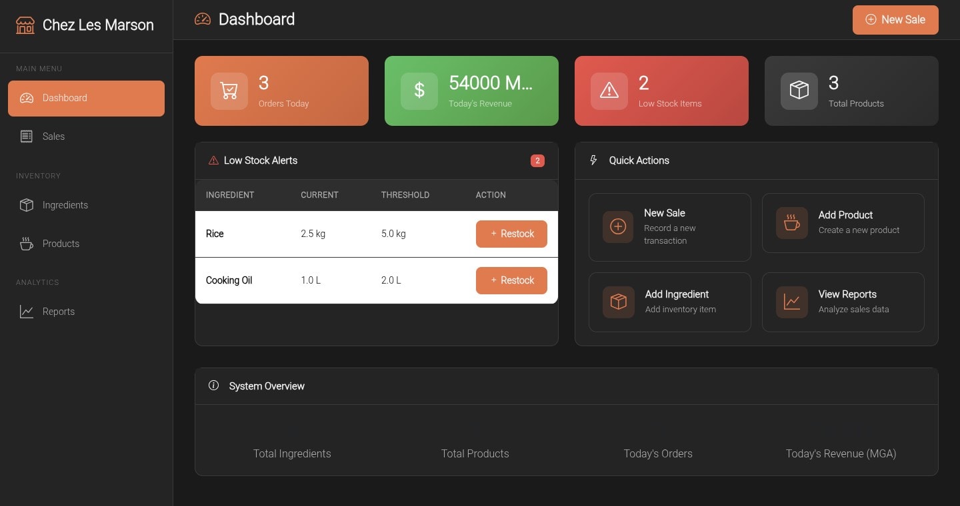960x506 pixels.
Task: Click the cube icon in Add Ingredient action
Action: [x=619, y=302]
